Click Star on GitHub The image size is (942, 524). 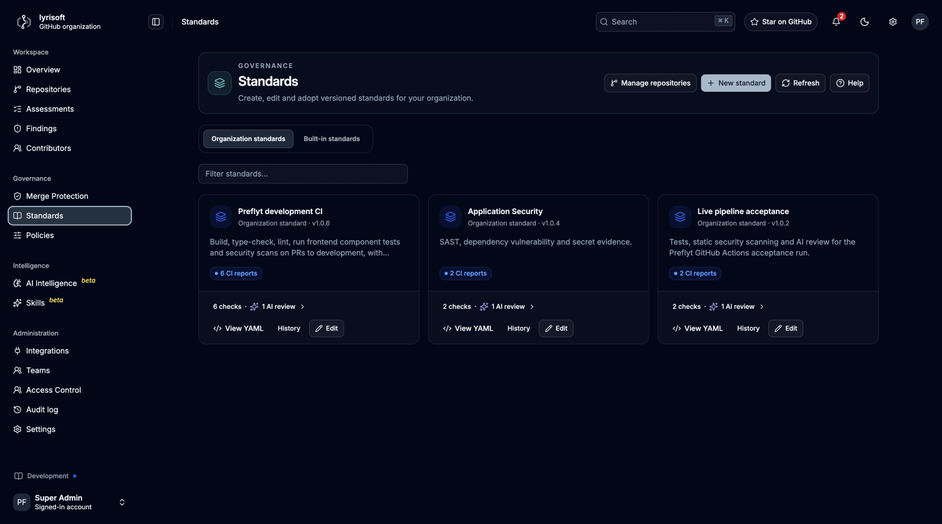[781, 22]
